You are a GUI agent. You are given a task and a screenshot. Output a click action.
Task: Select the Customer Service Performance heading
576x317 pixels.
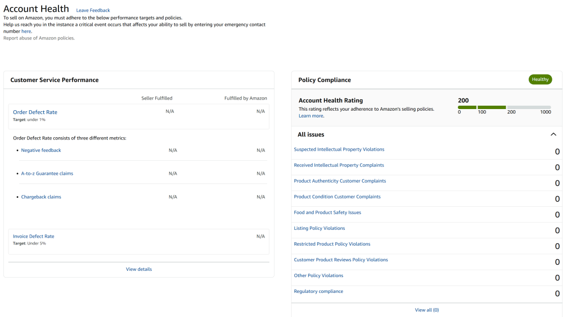pyautogui.click(x=55, y=80)
